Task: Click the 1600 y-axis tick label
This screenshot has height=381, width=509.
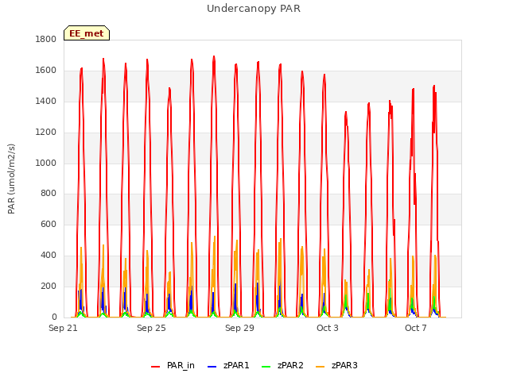Action: [46, 71]
